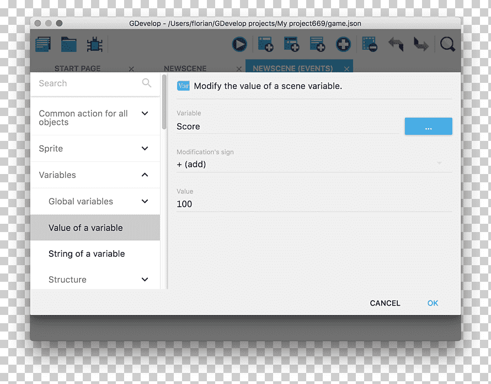Open the project manager icon
The height and width of the screenshot is (384, 491).
[x=43, y=44]
